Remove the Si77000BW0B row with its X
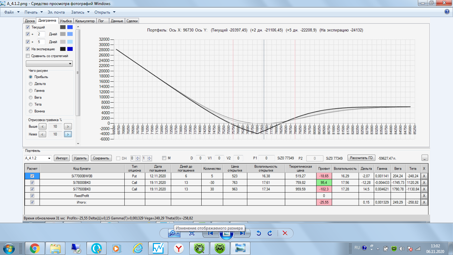This screenshot has height=255, width=453. click(x=424, y=176)
